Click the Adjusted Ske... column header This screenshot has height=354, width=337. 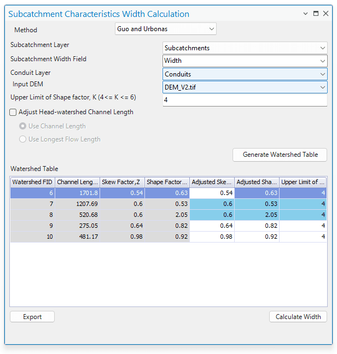[x=212, y=182]
